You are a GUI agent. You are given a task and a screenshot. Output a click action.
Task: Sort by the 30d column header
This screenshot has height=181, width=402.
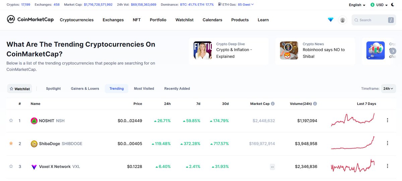[225, 104]
